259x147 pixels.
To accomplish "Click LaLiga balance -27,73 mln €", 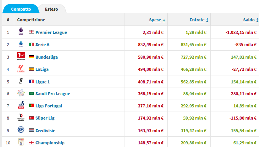I will click(244, 69).
